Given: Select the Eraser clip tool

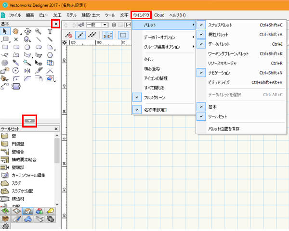Looking at the screenshot, I should click(x=50, y=78).
